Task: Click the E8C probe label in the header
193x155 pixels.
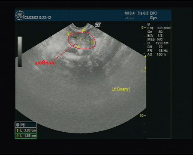Action: click(153, 13)
